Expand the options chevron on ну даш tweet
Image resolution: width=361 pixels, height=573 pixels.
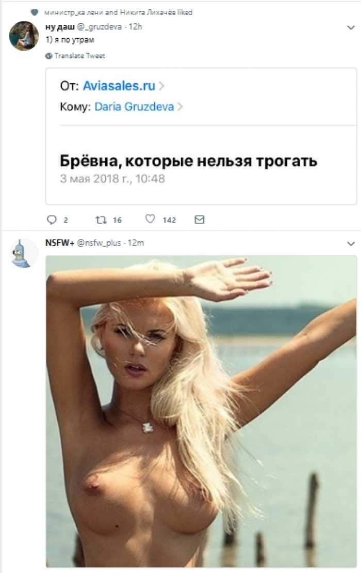coord(351,27)
